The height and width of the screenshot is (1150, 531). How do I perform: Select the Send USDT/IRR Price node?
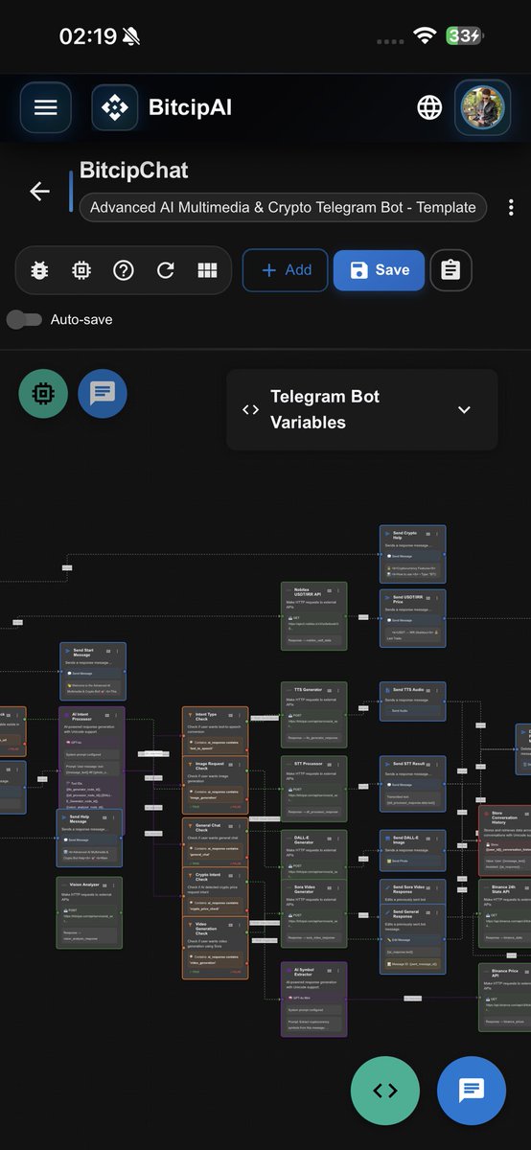[412, 619]
